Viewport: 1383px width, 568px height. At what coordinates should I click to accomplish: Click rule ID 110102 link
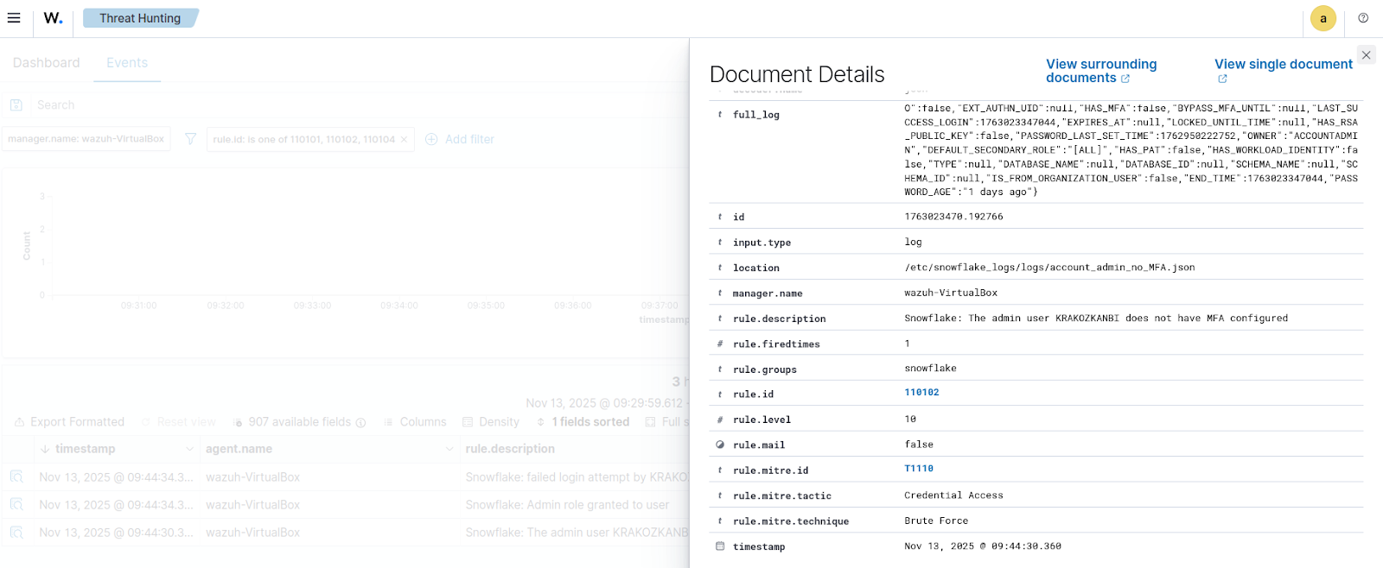point(921,393)
